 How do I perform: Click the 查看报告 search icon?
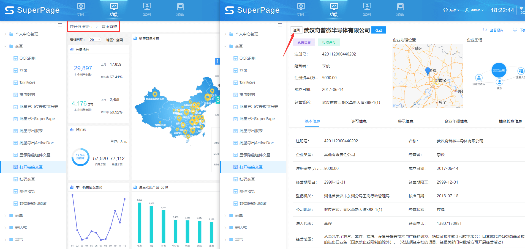[x=485, y=30]
